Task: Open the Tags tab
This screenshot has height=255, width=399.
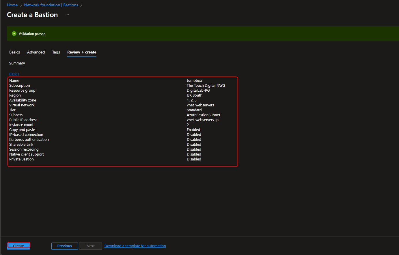Action: [x=56, y=52]
